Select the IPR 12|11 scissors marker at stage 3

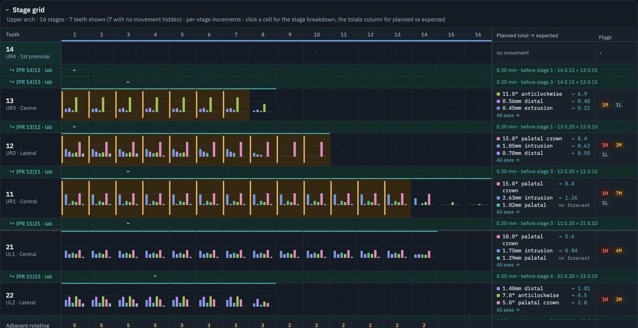(128, 171)
